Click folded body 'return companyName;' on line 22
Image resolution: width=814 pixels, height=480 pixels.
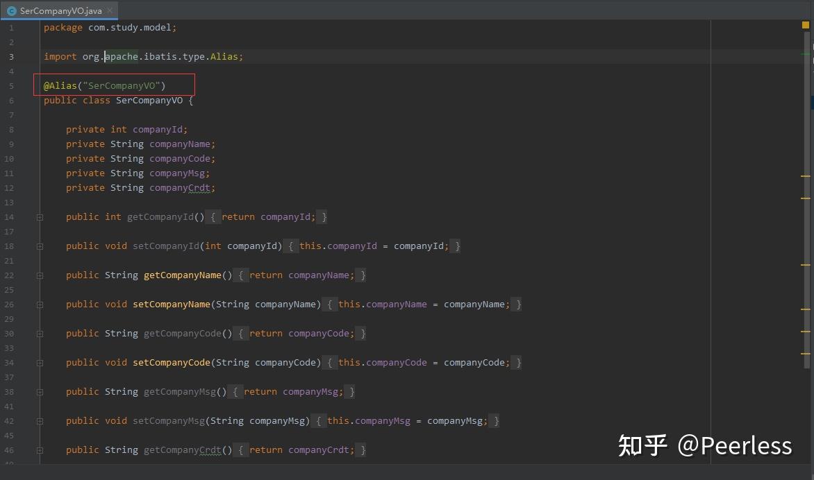tap(301, 275)
